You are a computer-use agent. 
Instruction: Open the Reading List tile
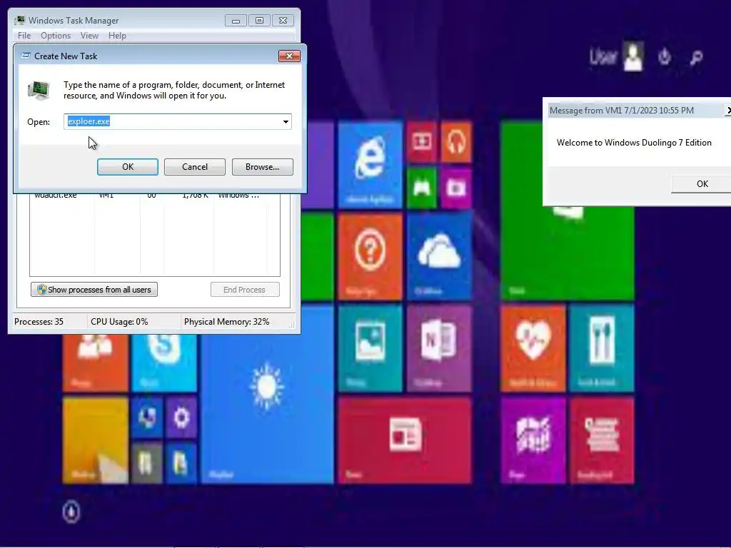601,440
